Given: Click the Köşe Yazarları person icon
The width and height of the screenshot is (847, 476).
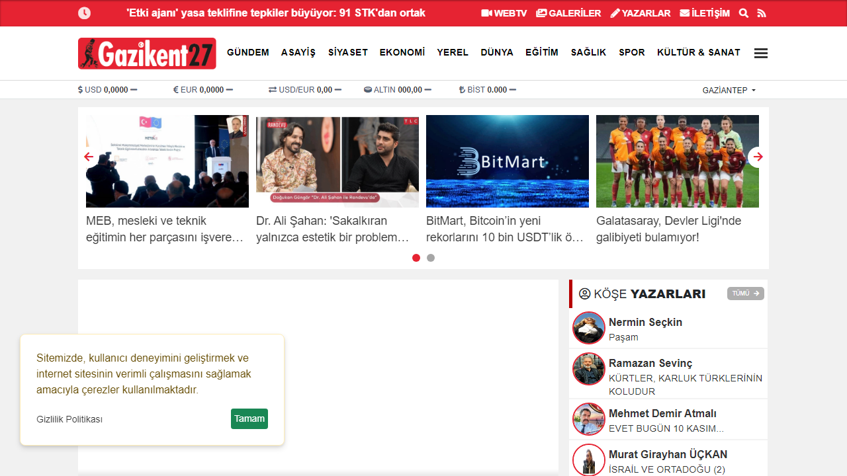Looking at the screenshot, I should pos(585,294).
